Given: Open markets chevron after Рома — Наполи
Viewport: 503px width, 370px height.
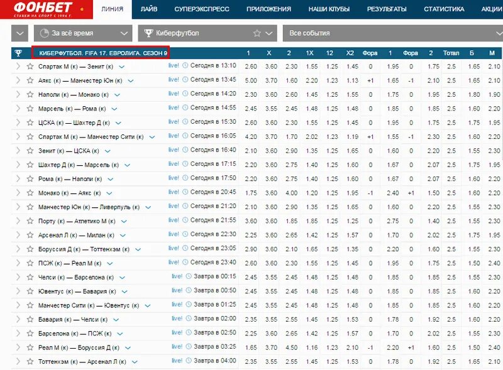Looking at the screenshot, I should coord(111,179).
